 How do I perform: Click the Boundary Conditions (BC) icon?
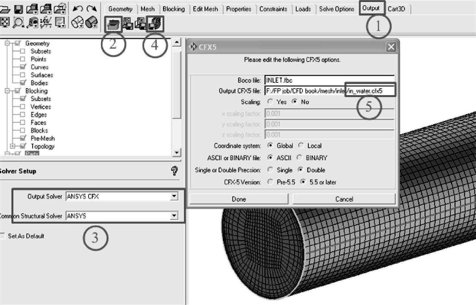click(x=128, y=24)
